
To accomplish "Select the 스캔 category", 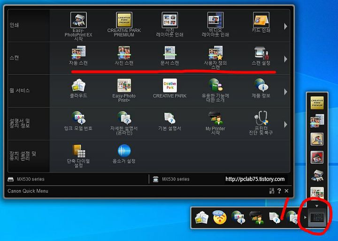I will pos(29,58).
